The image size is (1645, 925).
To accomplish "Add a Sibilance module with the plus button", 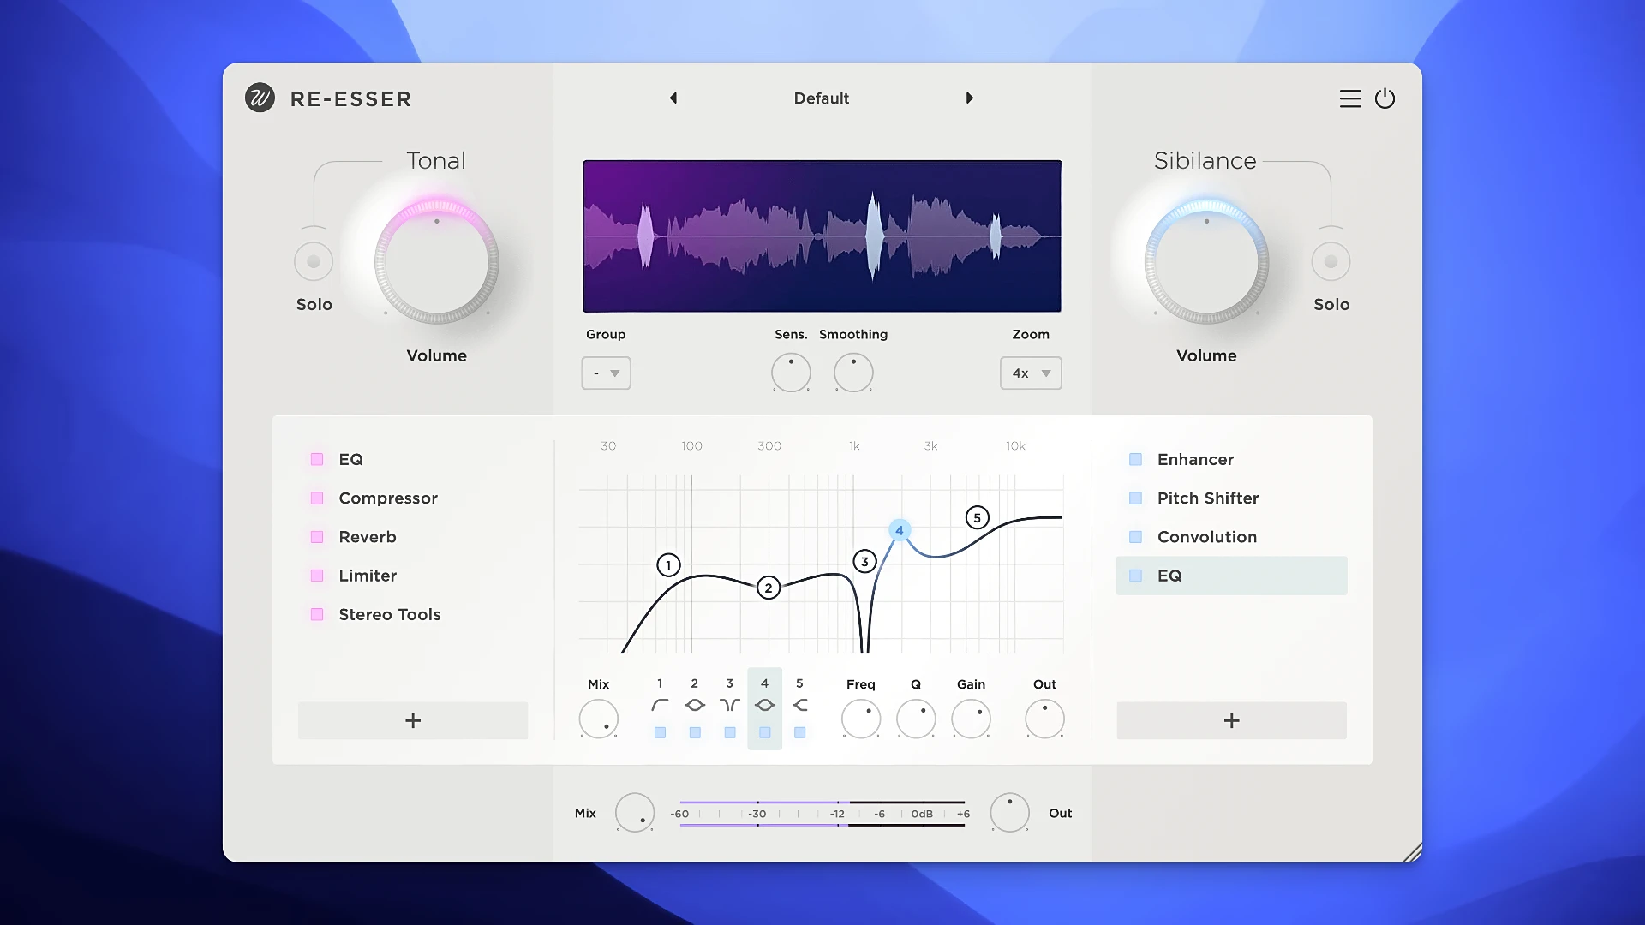I will 1230,720.
